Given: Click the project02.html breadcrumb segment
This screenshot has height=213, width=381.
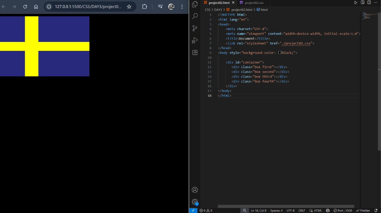Looking at the screenshot, I should 239,10.
